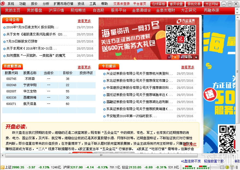Click the gold coin icon in the status bar
Screen dimensions: 240x170
coord(227,167)
